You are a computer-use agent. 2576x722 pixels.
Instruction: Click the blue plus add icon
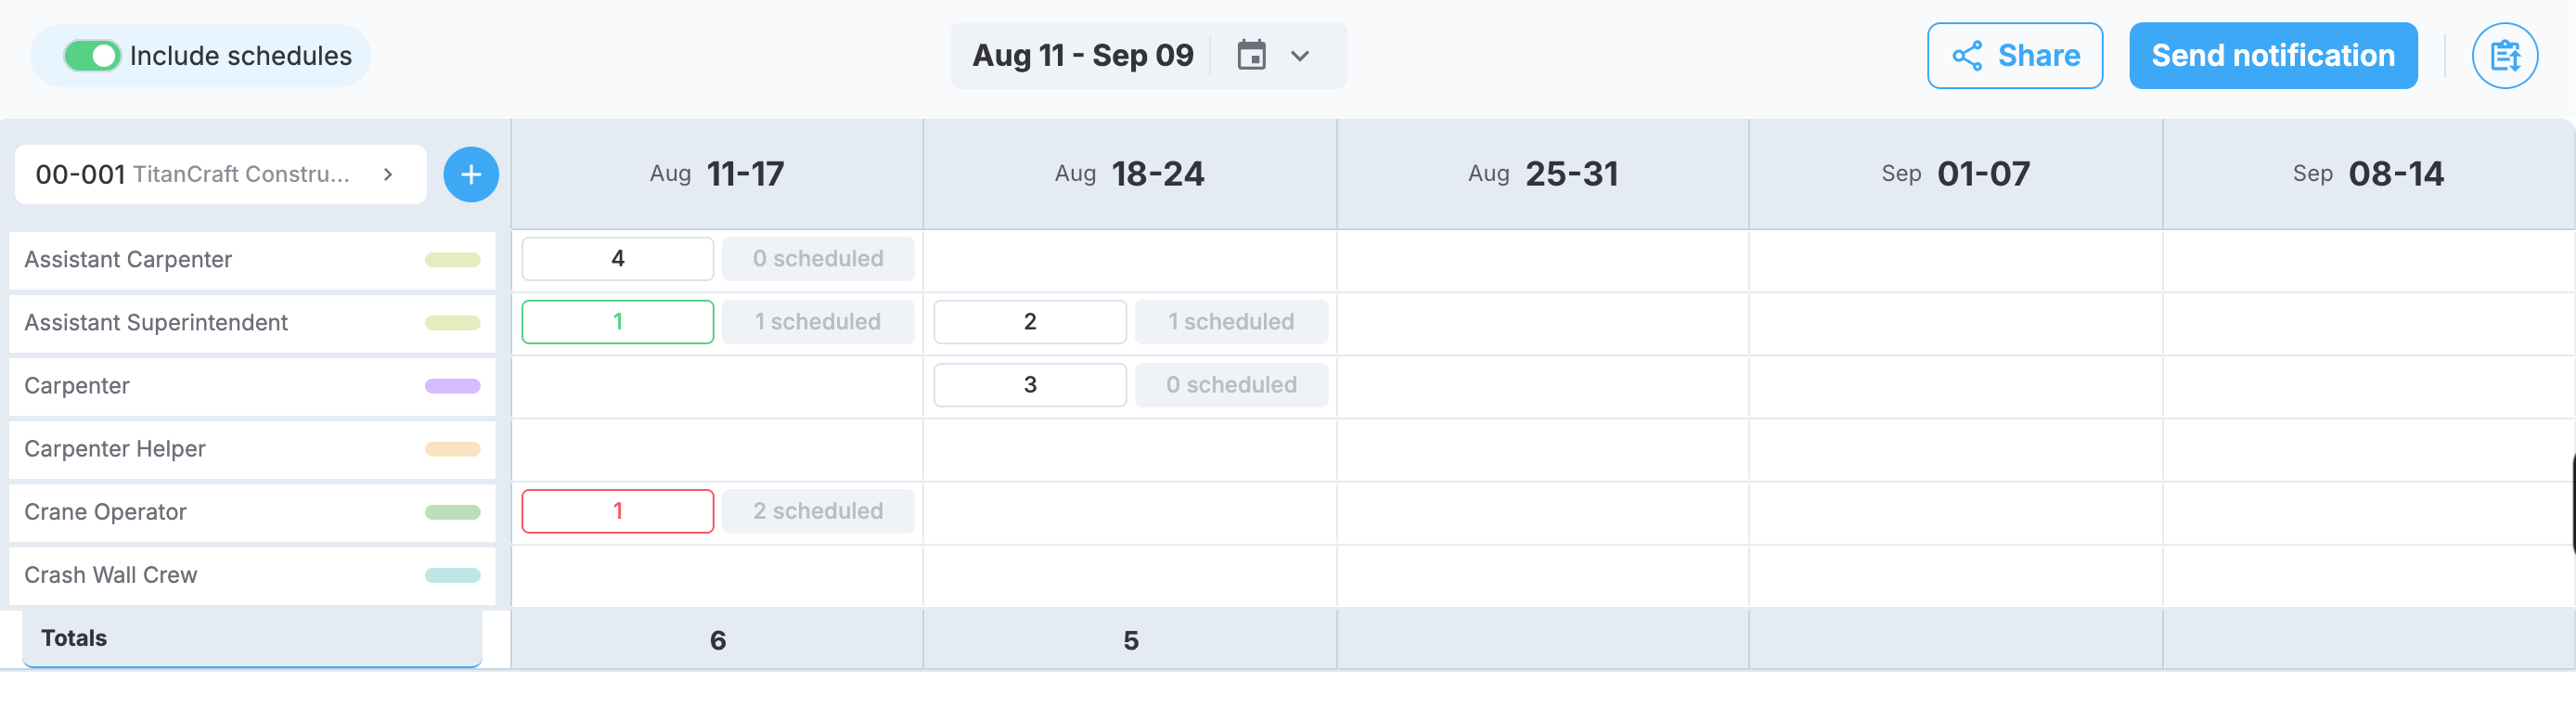tap(471, 175)
